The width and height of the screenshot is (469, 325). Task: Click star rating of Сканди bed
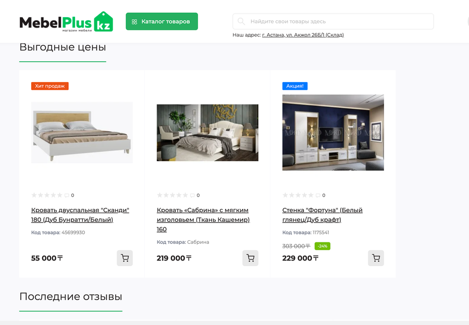pyautogui.click(x=47, y=195)
